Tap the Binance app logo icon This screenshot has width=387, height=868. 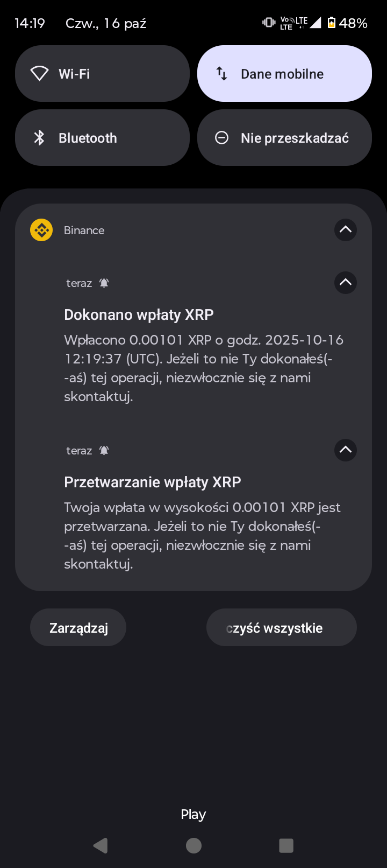[41, 230]
